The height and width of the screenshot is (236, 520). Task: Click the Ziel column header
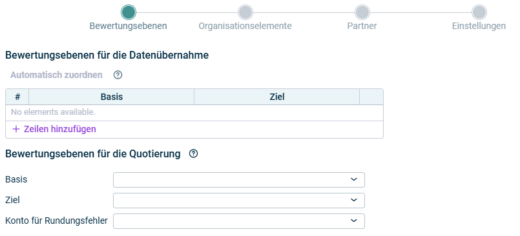277,97
